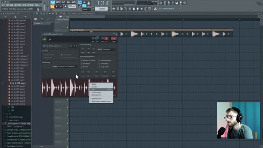Image resolution: width=263 pixels, height=148 pixels.
Task: Choose Spectrum view from context menu
Action: (x=101, y=99)
